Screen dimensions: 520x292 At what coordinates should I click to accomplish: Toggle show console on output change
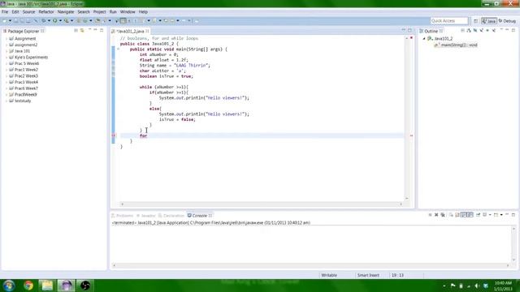click(x=464, y=215)
